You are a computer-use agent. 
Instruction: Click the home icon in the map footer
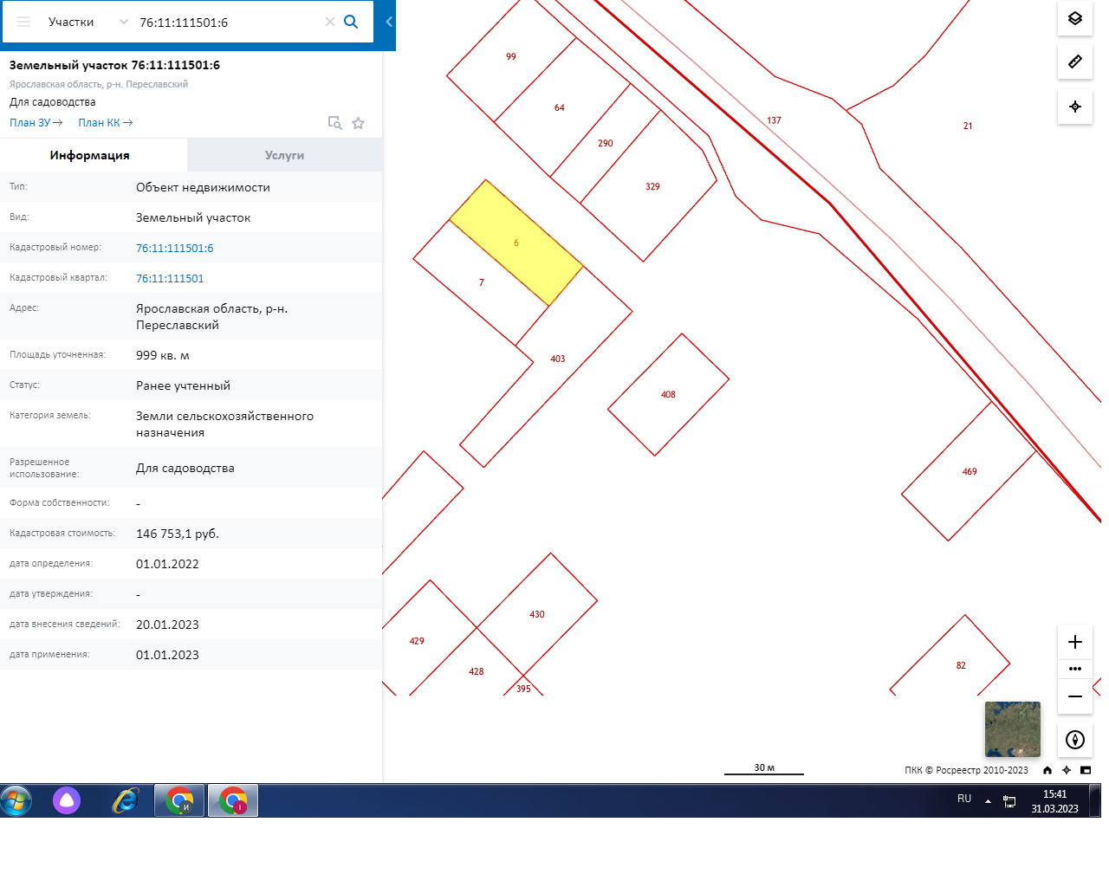coord(1047,770)
